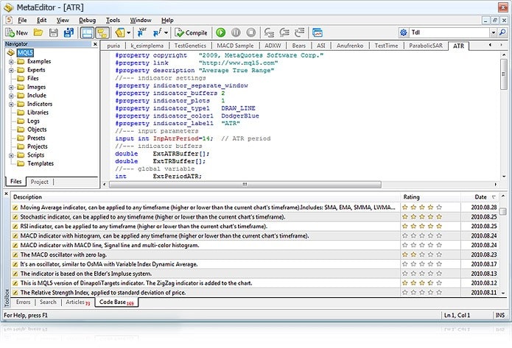This screenshot has height=348, width=512.
Task: Switch to the puria editor tab
Action: [x=113, y=46]
